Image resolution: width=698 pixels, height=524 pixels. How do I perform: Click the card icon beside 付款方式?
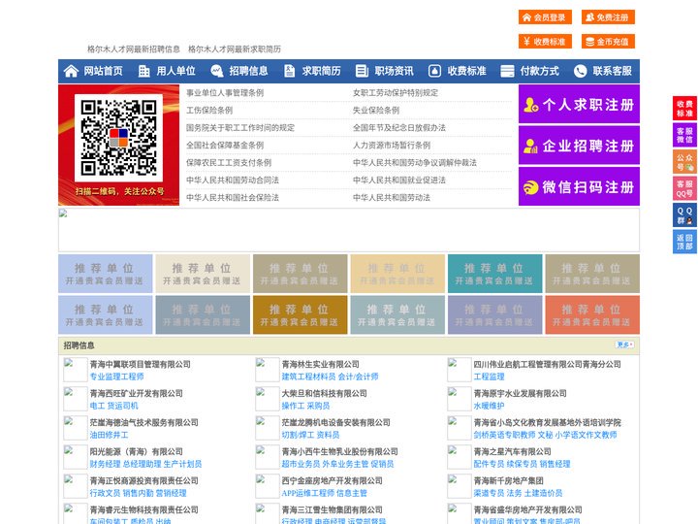pyautogui.click(x=507, y=71)
